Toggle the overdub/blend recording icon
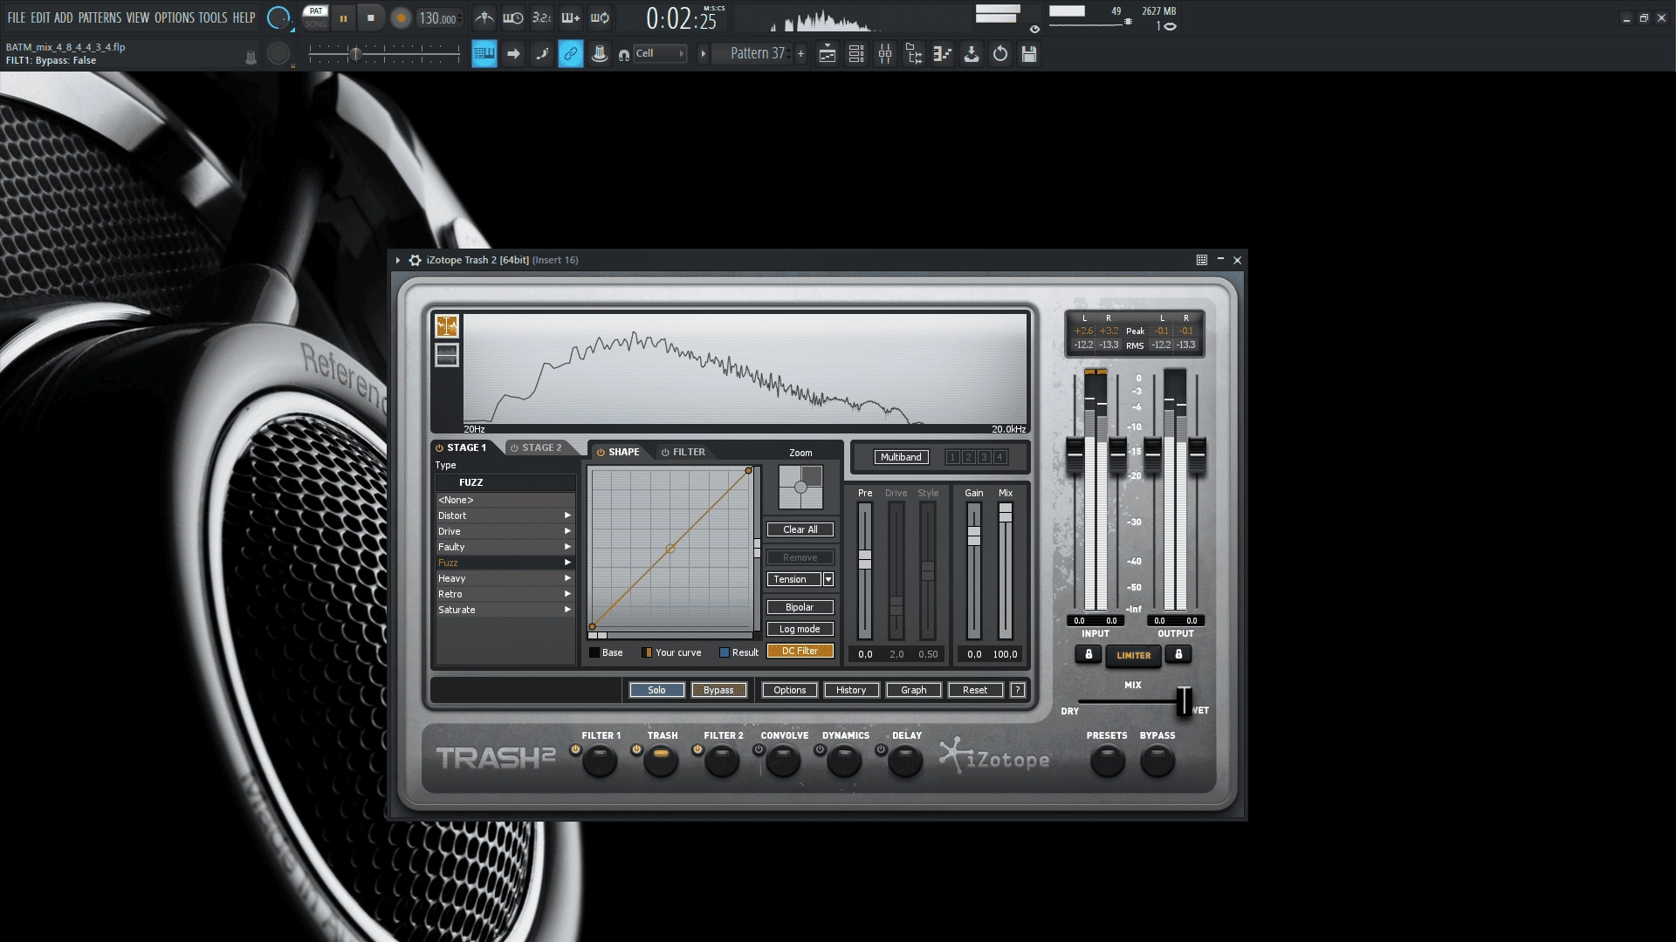Screen dimensions: 1676x942 [x=571, y=17]
